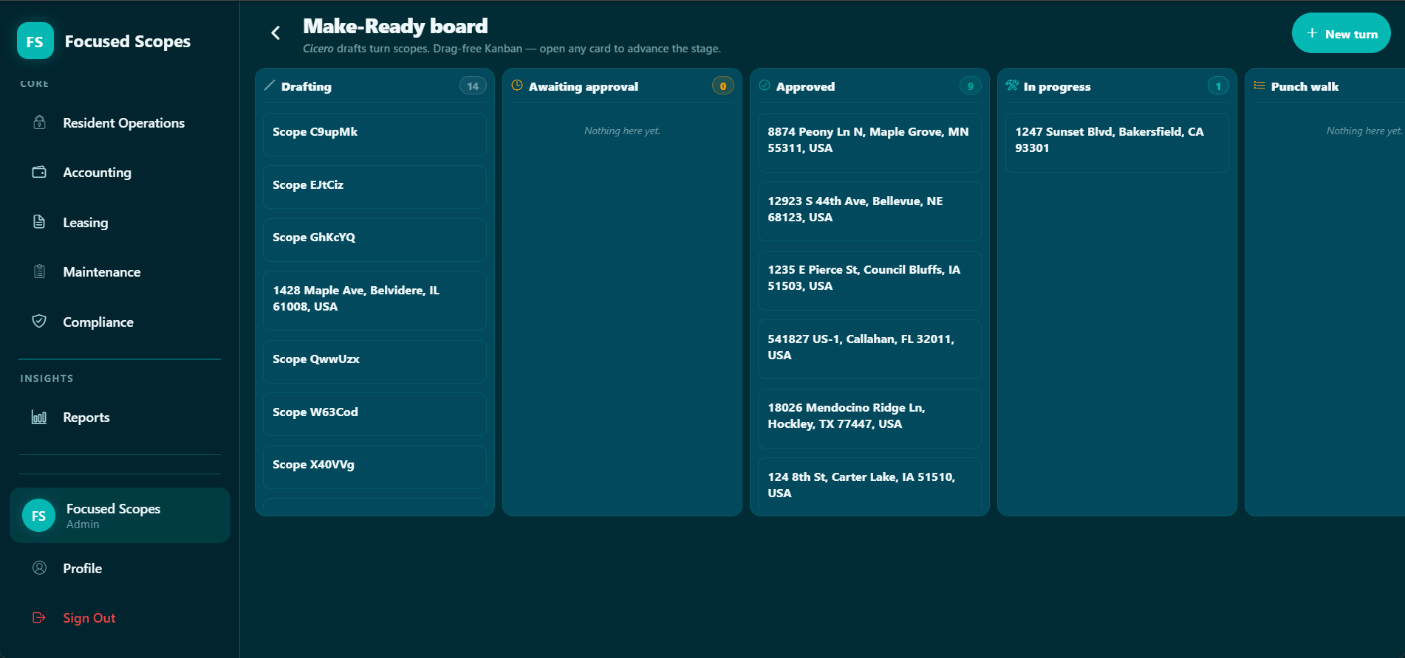The width and height of the screenshot is (1405, 658).
Task: Open Resident Operations section
Action: (120, 123)
